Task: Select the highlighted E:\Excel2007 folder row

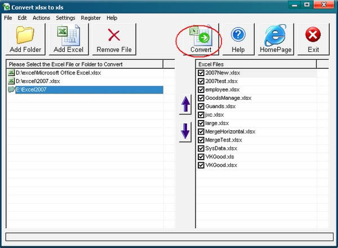Action: click(x=89, y=90)
